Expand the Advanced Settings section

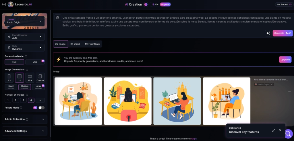24,131
